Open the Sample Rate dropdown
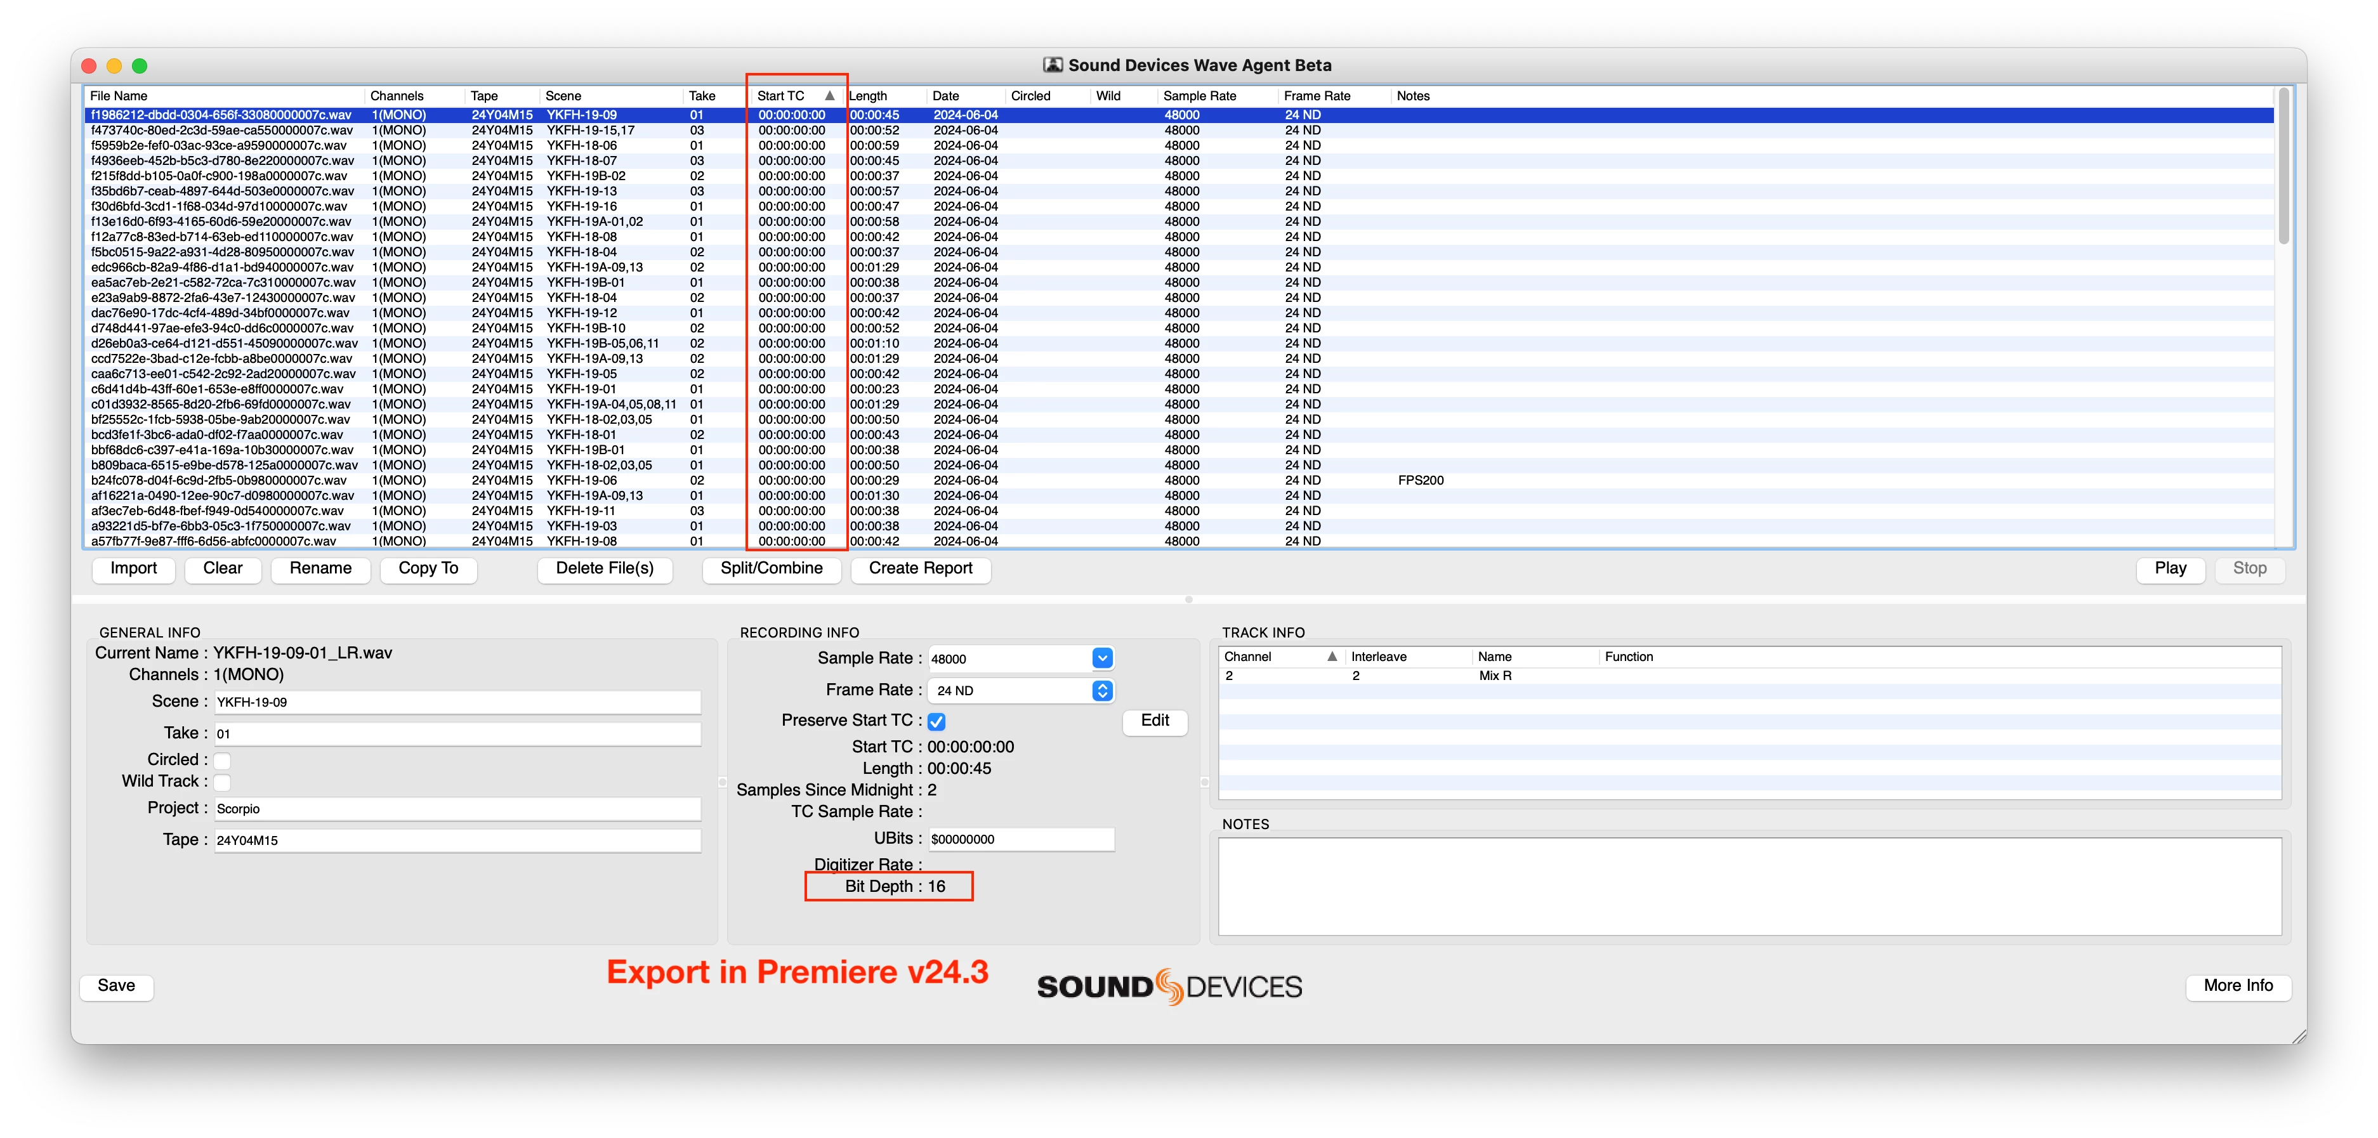Viewport: 2378px width, 1138px height. coord(1102,658)
